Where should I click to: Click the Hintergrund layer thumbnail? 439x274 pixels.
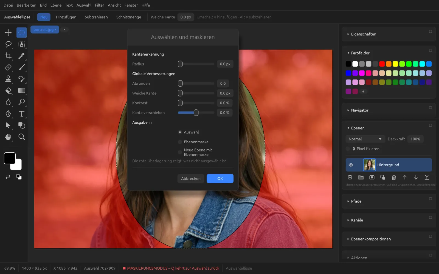pyautogui.click(x=369, y=165)
